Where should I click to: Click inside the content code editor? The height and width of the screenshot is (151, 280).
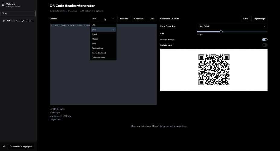(x=103, y=64)
